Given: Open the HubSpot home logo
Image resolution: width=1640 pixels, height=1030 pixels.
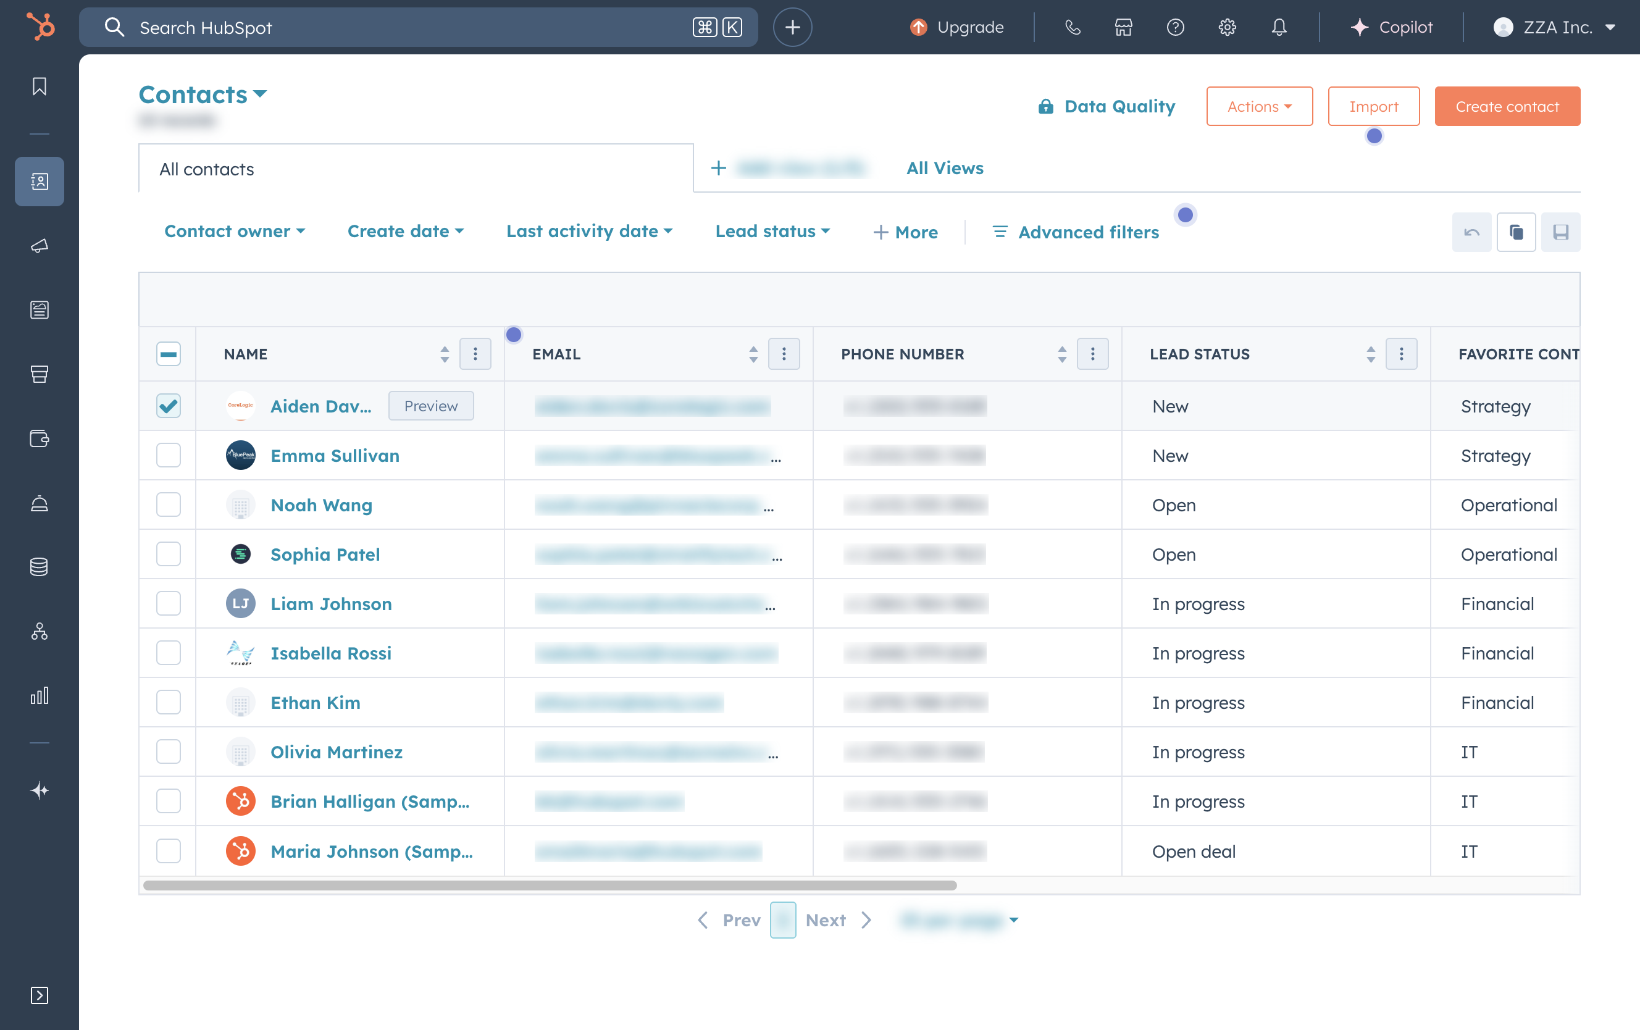Looking at the screenshot, I should point(40,27).
